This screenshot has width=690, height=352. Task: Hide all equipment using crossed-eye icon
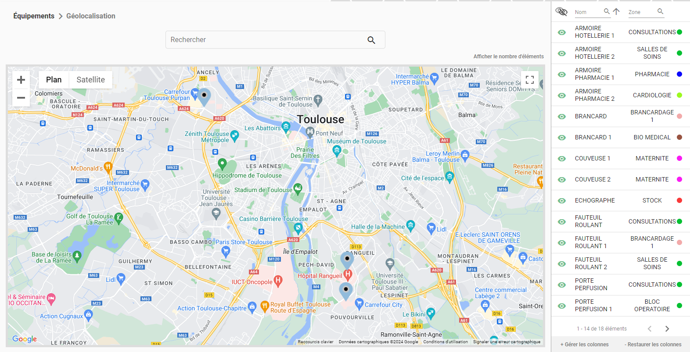pyautogui.click(x=561, y=11)
